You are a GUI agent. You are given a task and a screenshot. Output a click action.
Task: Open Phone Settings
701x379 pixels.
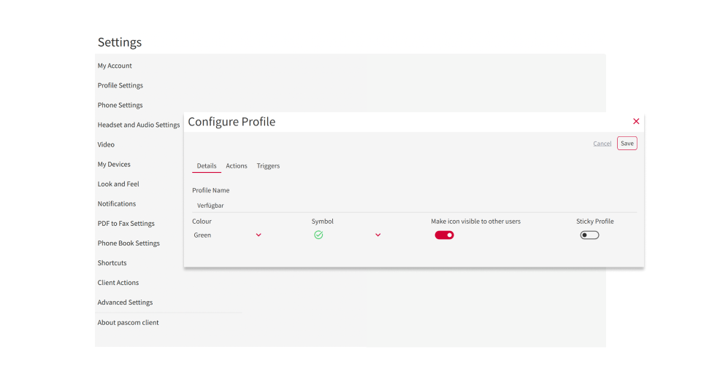pyautogui.click(x=120, y=105)
